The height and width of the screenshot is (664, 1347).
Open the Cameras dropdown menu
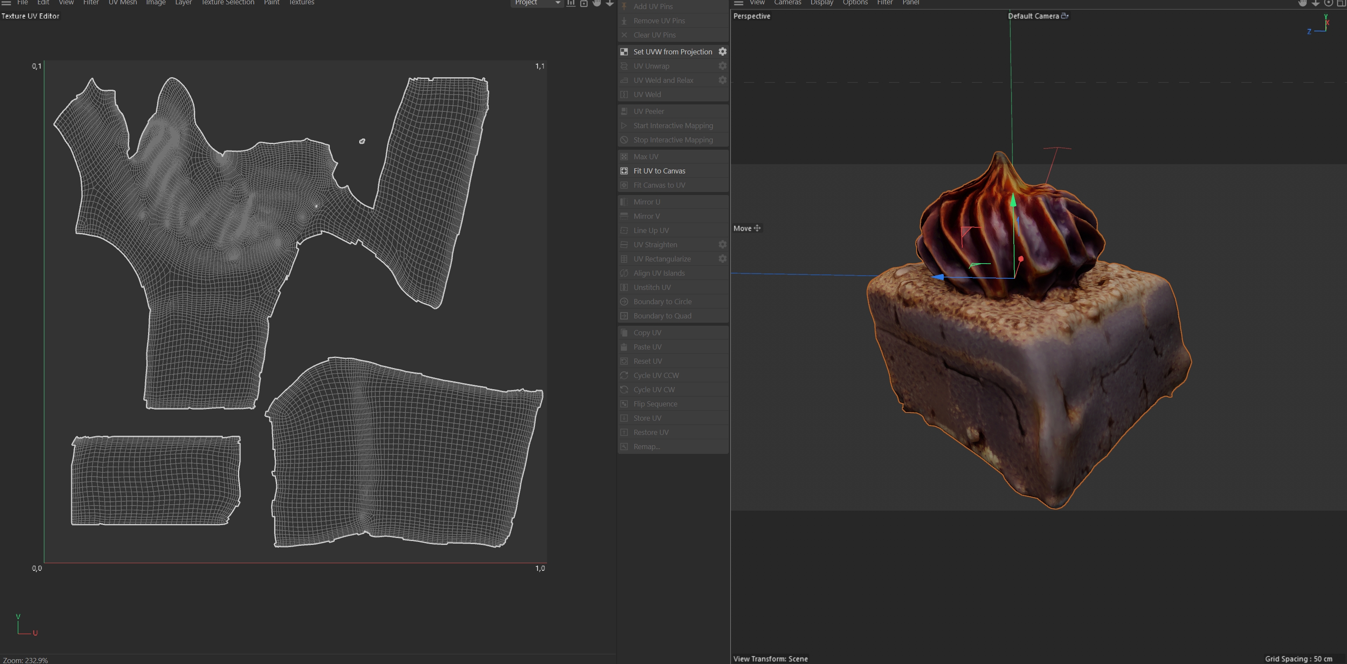[x=787, y=3]
